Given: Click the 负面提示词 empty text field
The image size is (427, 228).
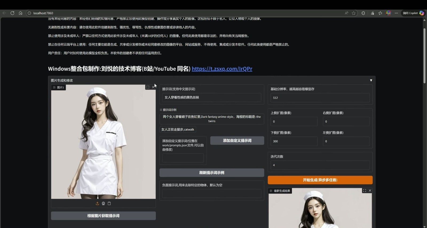Looking at the screenshot, I should tap(212, 193).
